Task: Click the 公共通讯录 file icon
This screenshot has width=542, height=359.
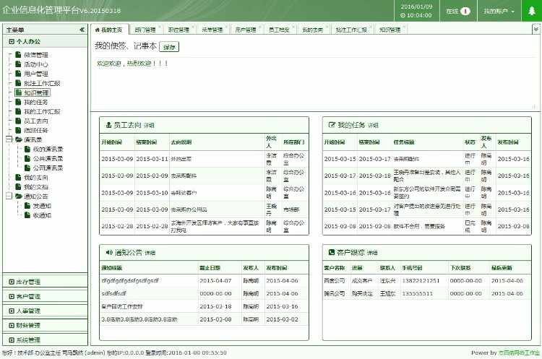Action: coord(27,159)
